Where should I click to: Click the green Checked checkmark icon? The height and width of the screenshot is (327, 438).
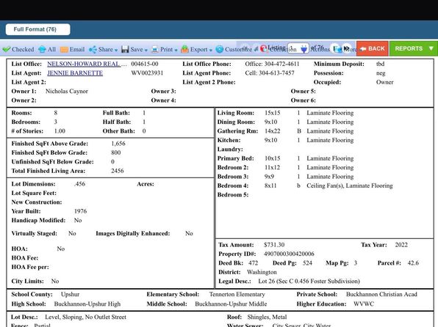click(7, 49)
